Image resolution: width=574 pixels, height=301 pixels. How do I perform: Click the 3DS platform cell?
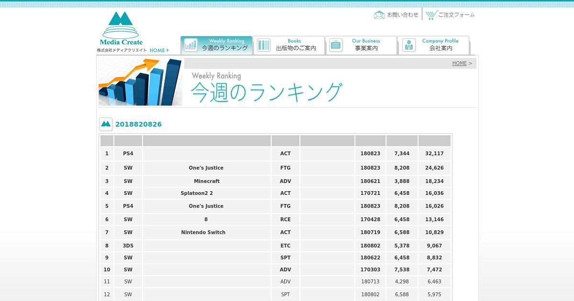tap(128, 246)
